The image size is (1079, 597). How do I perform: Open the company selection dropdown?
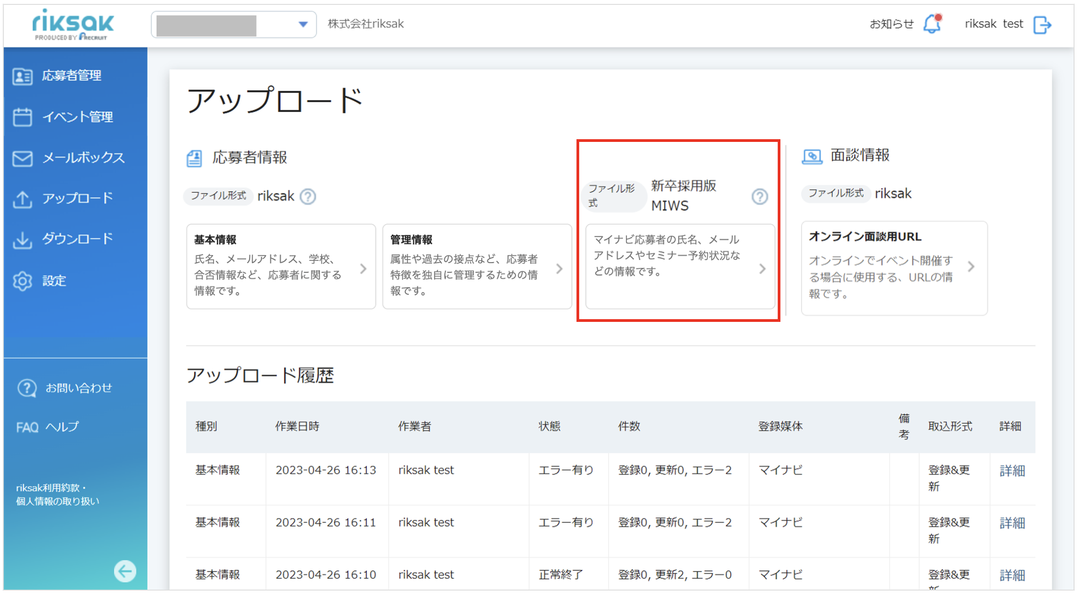tap(234, 24)
